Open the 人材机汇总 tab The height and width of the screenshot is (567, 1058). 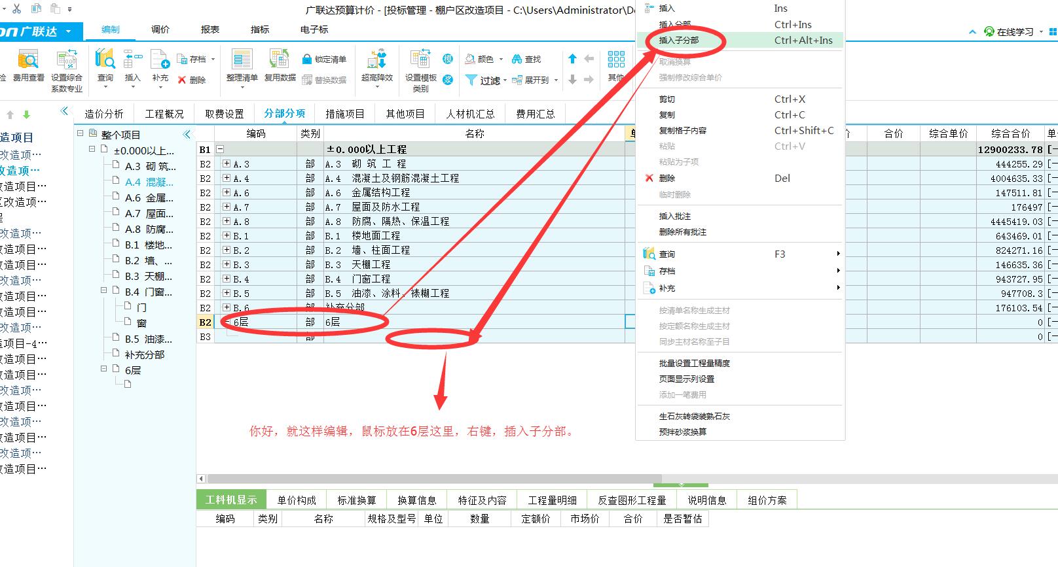point(471,114)
